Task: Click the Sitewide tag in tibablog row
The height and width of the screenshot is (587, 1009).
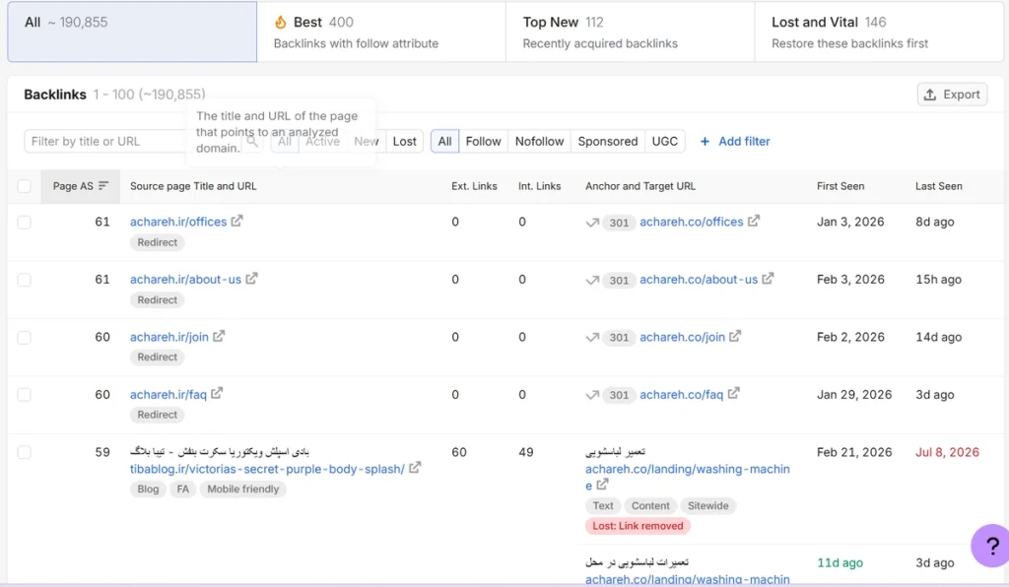Action: click(x=707, y=505)
